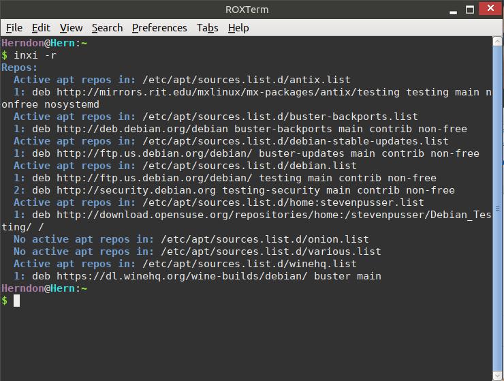
Task: Open the Help menu
Action: click(238, 28)
